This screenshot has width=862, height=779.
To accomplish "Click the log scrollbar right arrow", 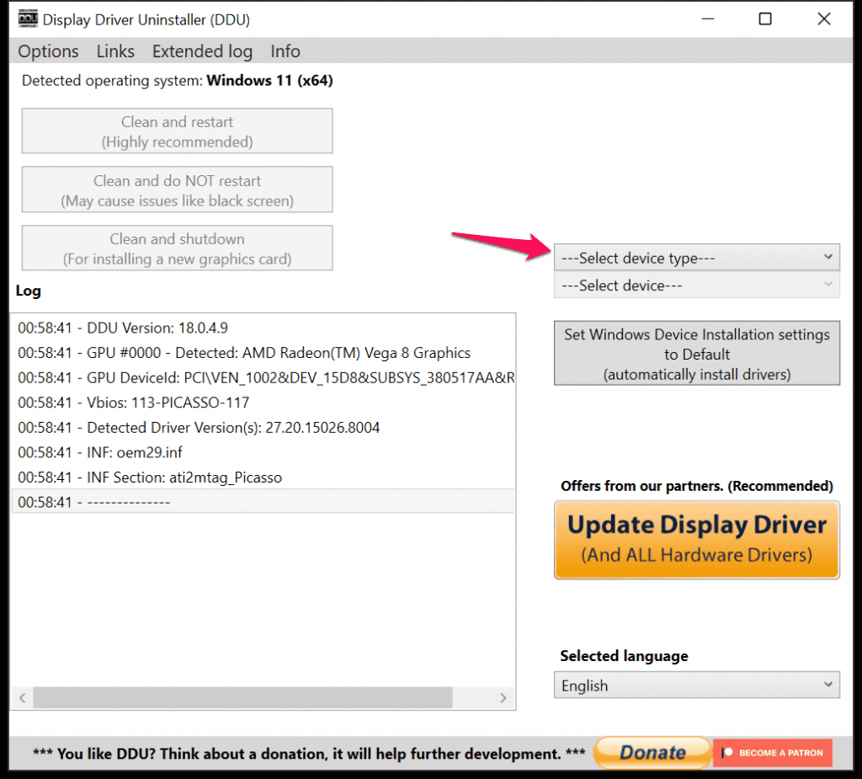I will (503, 697).
